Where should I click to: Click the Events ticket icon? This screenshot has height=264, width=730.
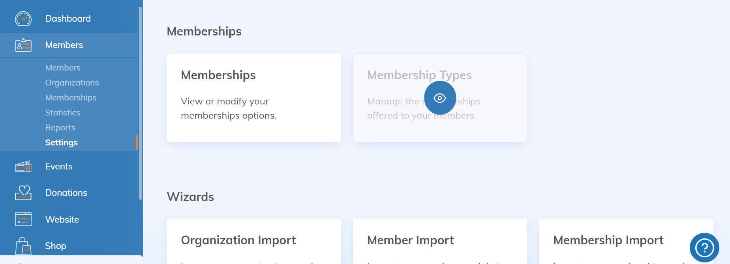23,167
